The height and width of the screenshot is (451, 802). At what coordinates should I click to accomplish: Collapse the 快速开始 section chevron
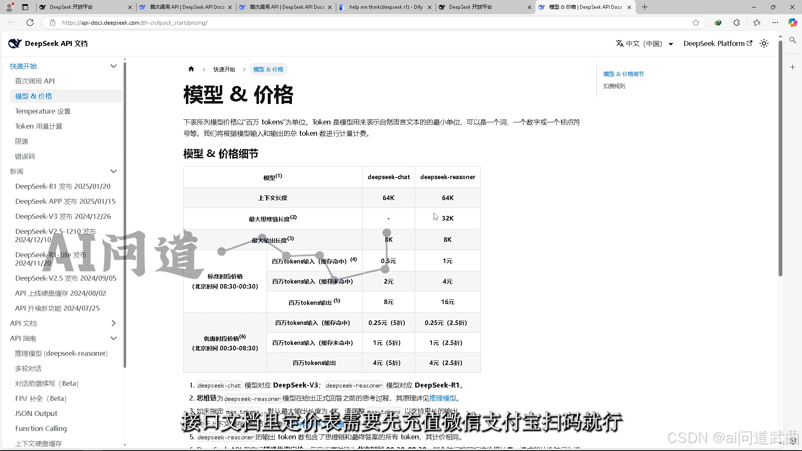coord(114,66)
